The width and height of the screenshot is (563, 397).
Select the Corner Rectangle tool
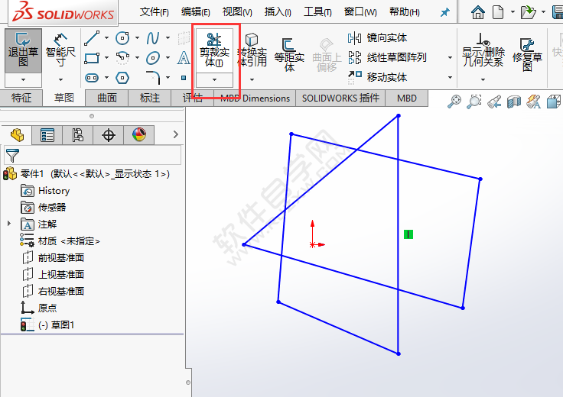92,57
